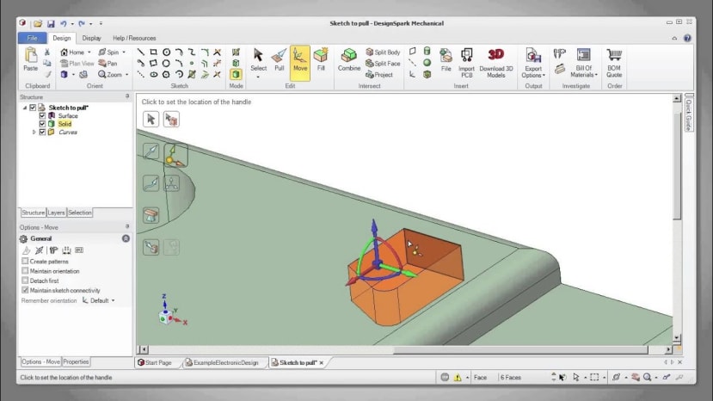Select the Line sketch tool
This screenshot has width=713, height=401.
(141, 52)
